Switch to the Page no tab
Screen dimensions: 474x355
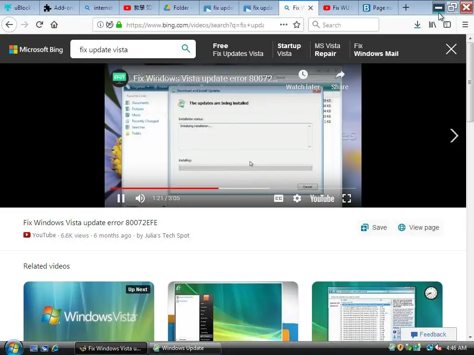tap(378, 8)
